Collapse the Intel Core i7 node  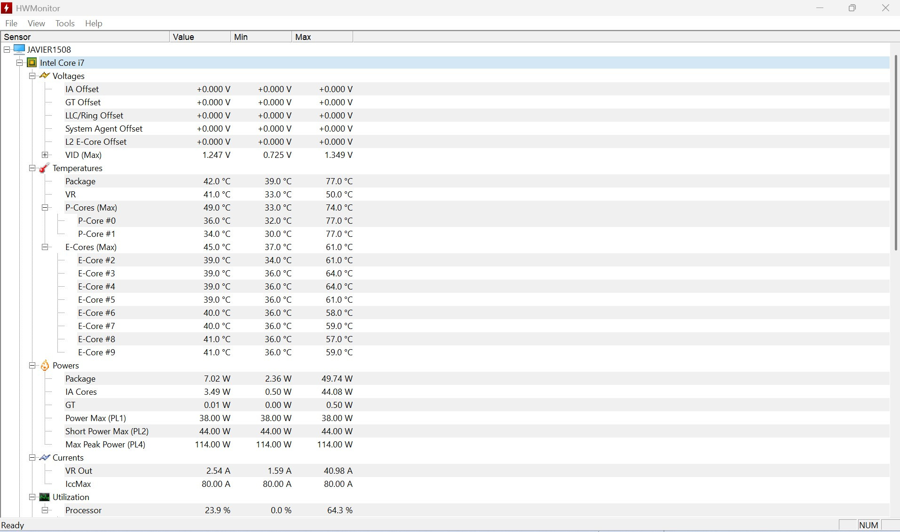click(20, 63)
